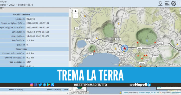
Task: Select Gap angolare value 143°
Action: (29, 62)
